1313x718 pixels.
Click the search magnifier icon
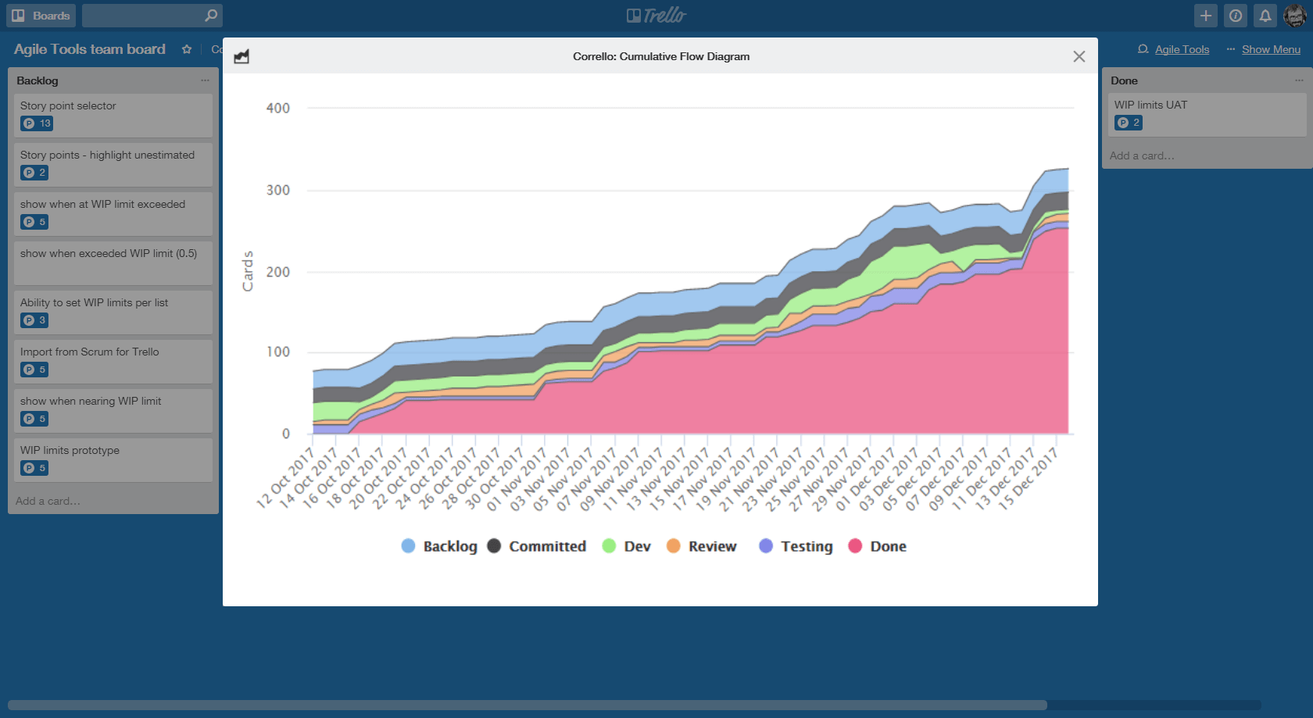pyautogui.click(x=210, y=16)
